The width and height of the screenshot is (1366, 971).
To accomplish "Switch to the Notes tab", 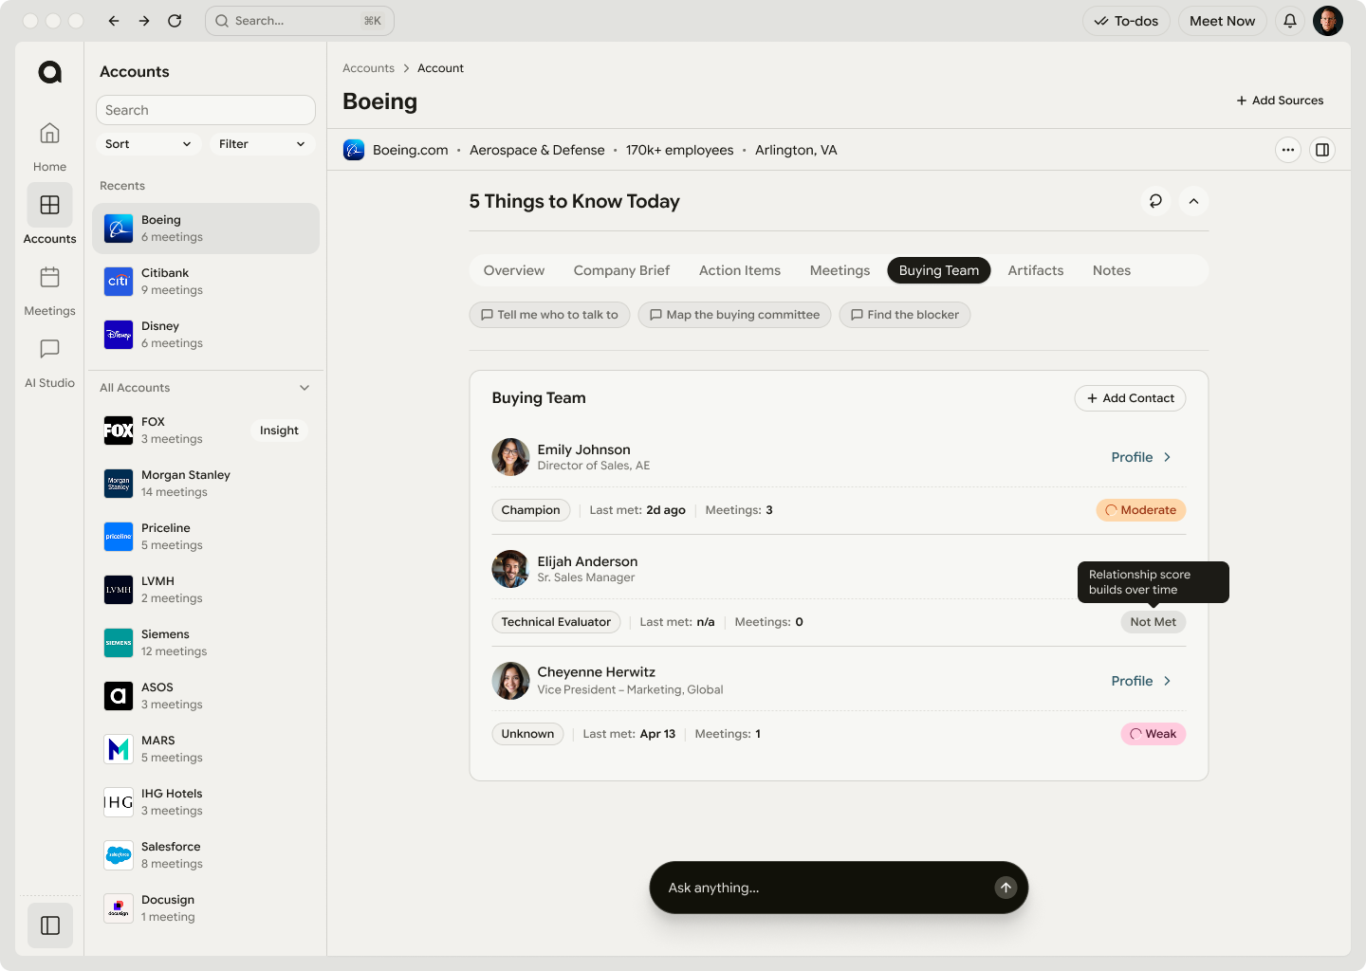I will pos(1112,270).
